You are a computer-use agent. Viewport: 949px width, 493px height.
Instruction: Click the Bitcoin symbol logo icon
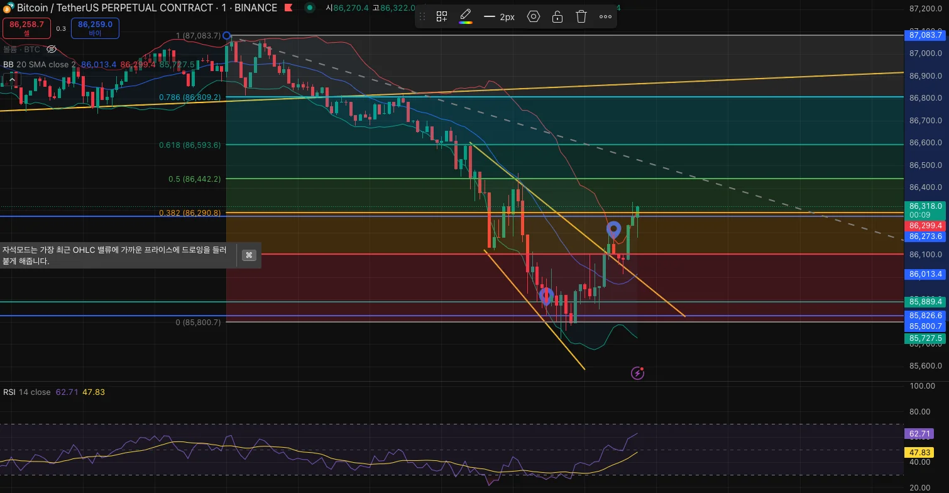pos(9,8)
